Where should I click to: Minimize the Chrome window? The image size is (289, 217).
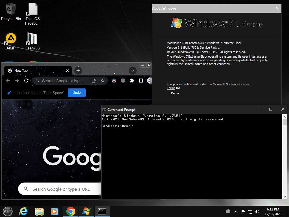[142, 65]
